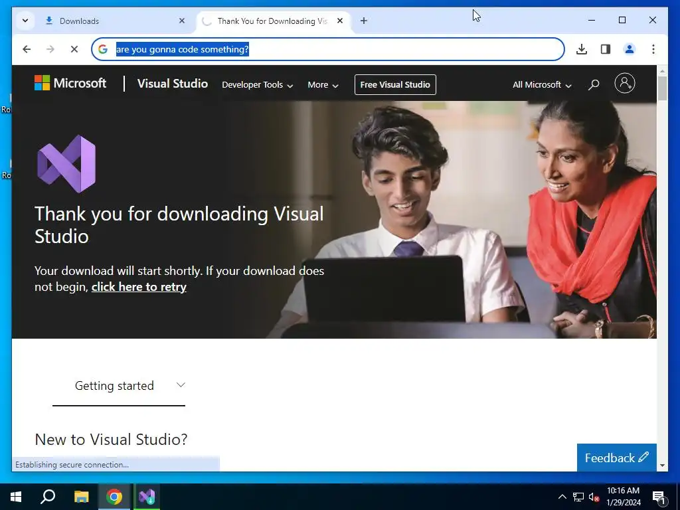The width and height of the screenshot is (680, 510).
Task: Open the Feedback button
Action: (616, 458)
